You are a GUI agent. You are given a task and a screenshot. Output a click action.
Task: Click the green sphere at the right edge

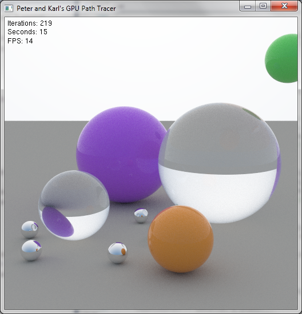point(281,58)
